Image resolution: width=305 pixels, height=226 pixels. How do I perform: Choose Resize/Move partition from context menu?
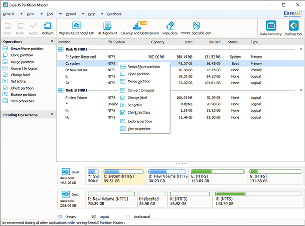(x=144, y=67)
